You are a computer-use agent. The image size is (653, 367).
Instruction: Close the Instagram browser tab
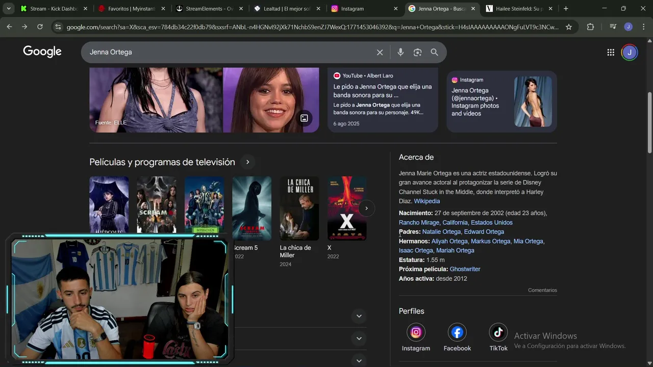[395, 9]
